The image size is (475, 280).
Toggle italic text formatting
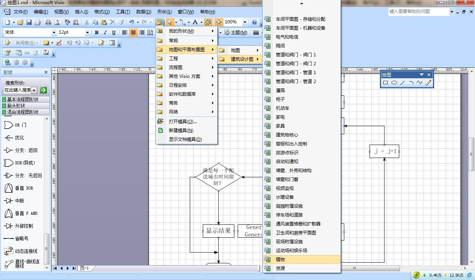coord(105,33)
